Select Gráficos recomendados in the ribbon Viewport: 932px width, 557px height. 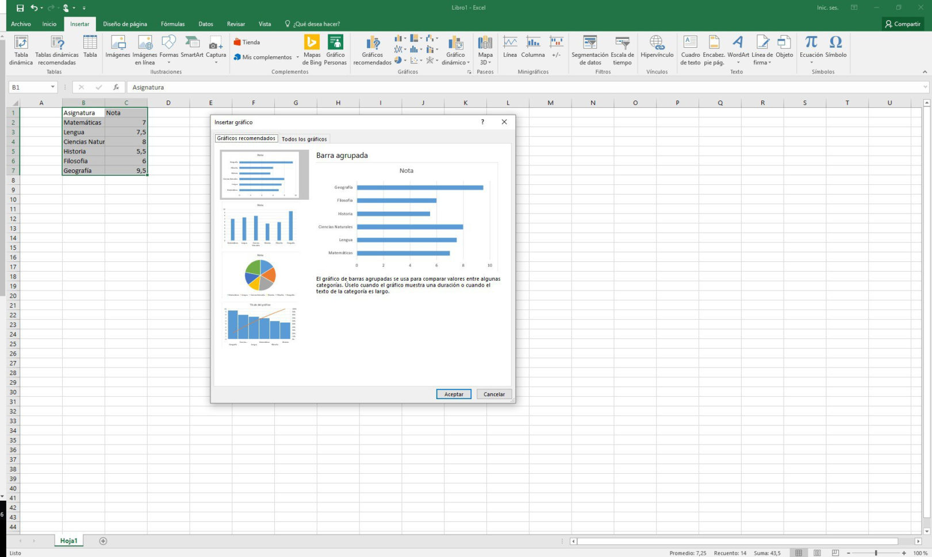pos(372,51)
